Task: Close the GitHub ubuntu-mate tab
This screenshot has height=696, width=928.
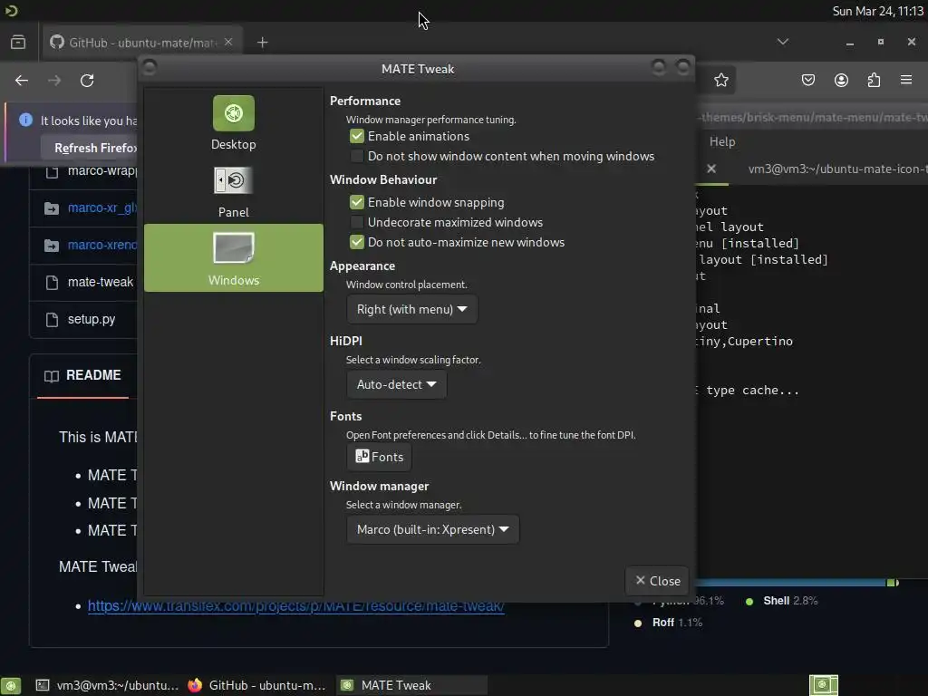Action: (228, 42)
